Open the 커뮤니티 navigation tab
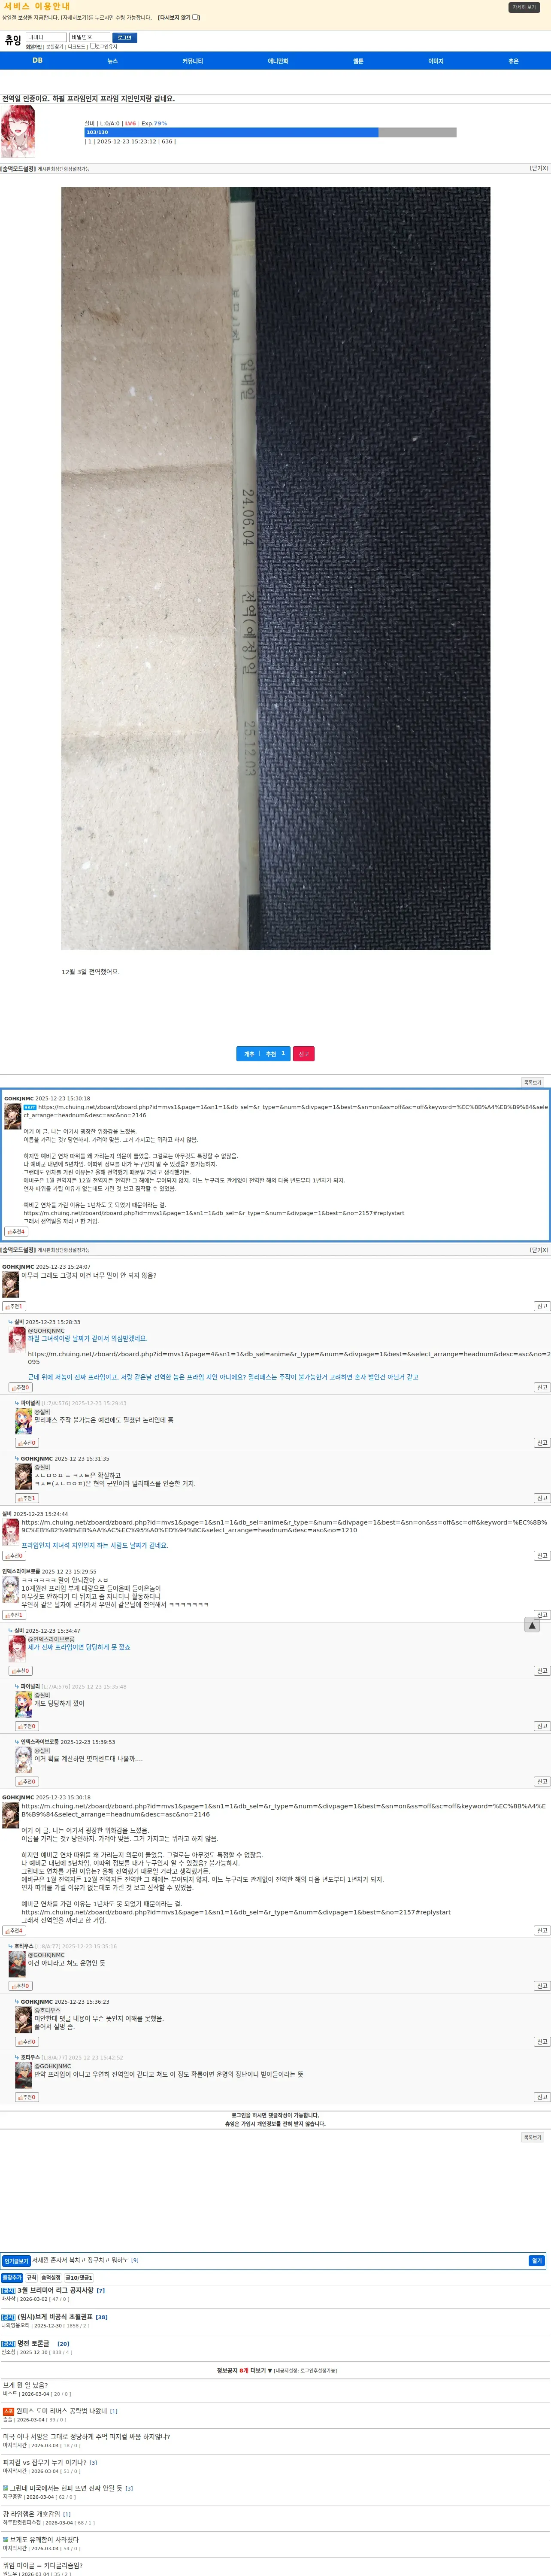551x2576 pixels. click(192, 61)
